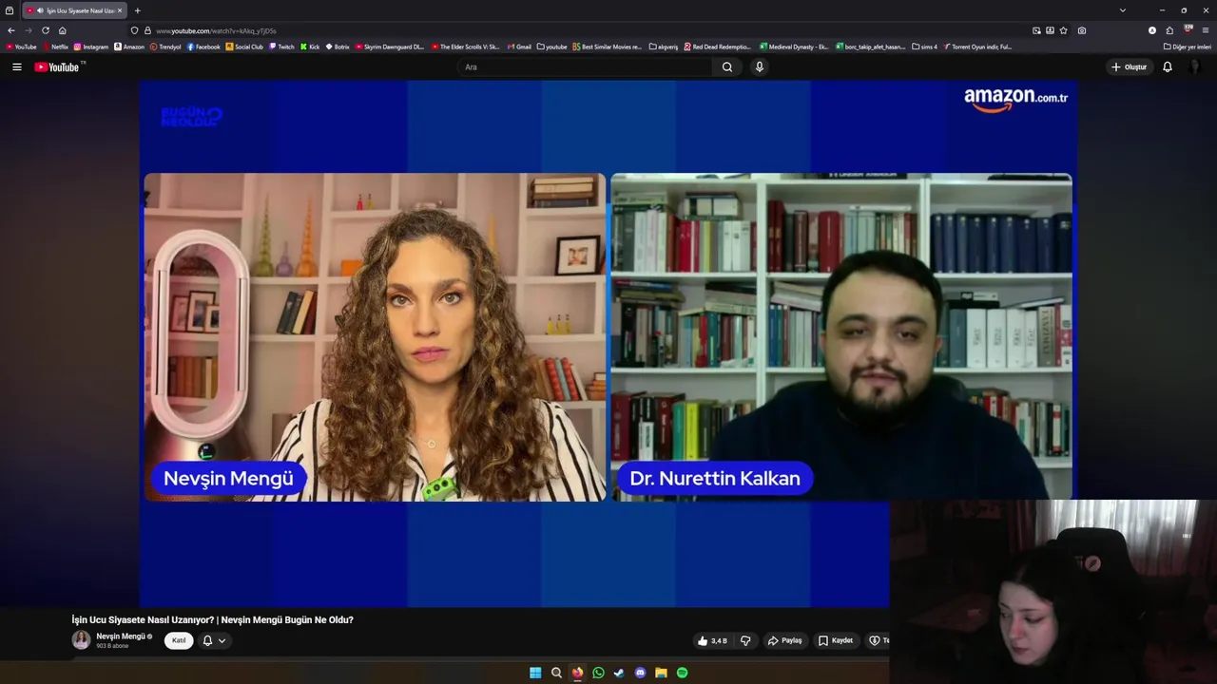Viewport: 1217px width, 684px height.
Task: Open the YouTube guide hamburger menu
Action: [x=16, y=67]
